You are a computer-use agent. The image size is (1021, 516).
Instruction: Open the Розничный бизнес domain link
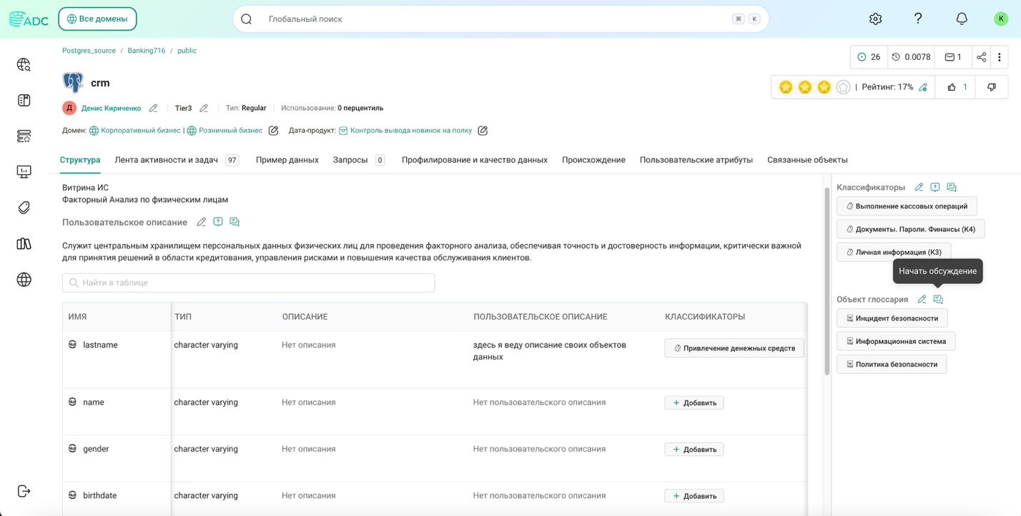pos(230,131)
